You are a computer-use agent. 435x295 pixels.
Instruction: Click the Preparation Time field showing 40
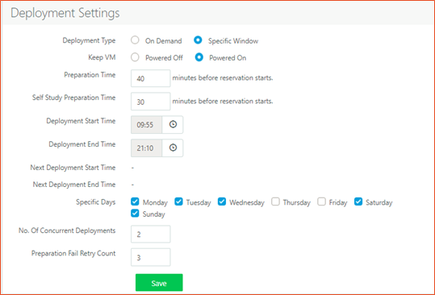[x=151, y=78]
